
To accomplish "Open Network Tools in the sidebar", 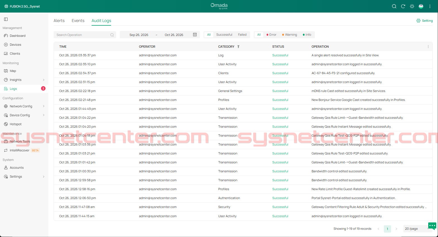I will coord(20,141).
